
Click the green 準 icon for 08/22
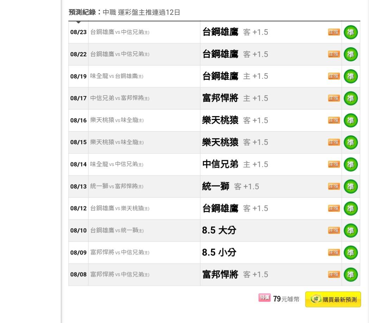351,54
